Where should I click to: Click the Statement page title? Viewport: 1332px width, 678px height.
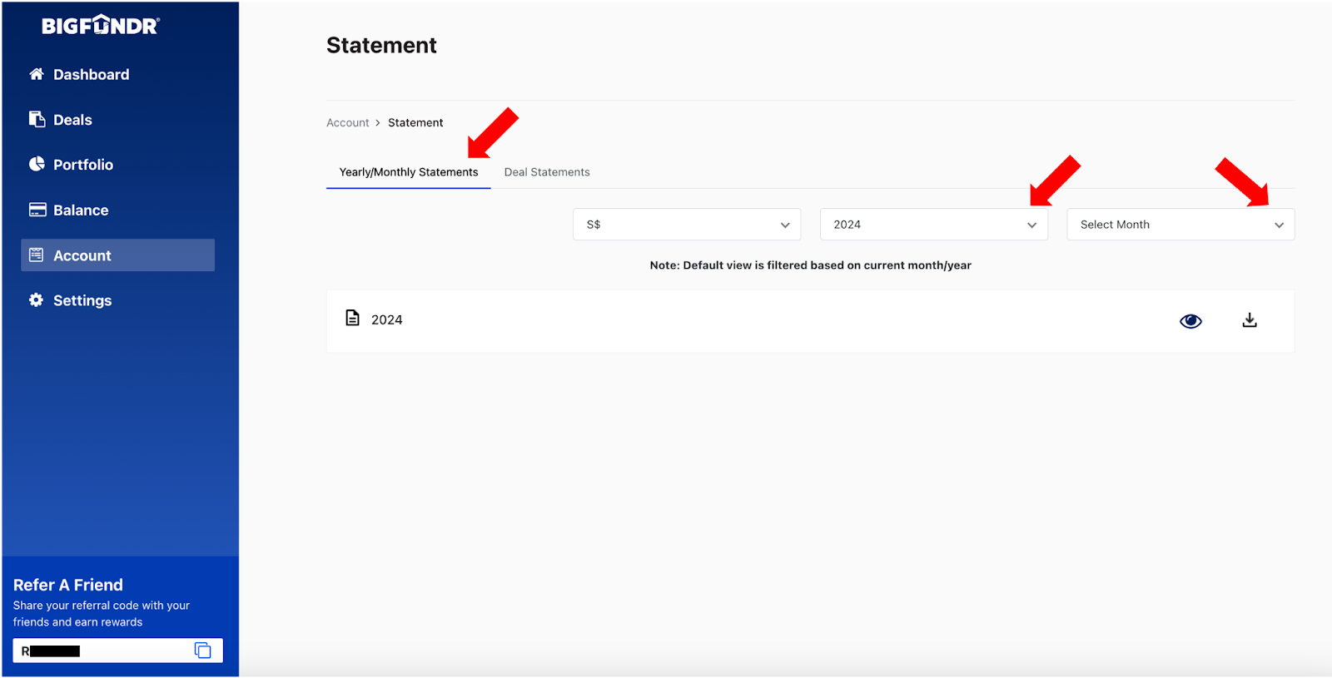click(381, 45)
